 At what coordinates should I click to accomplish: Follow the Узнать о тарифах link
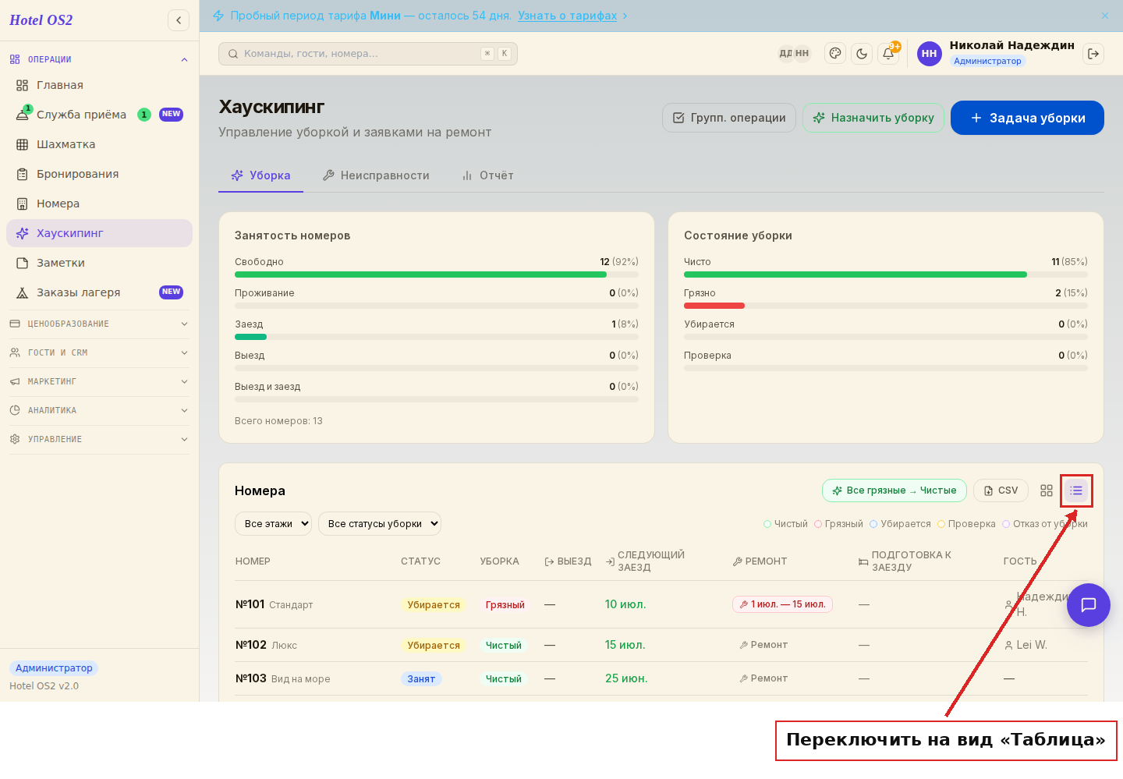(567, 16)
